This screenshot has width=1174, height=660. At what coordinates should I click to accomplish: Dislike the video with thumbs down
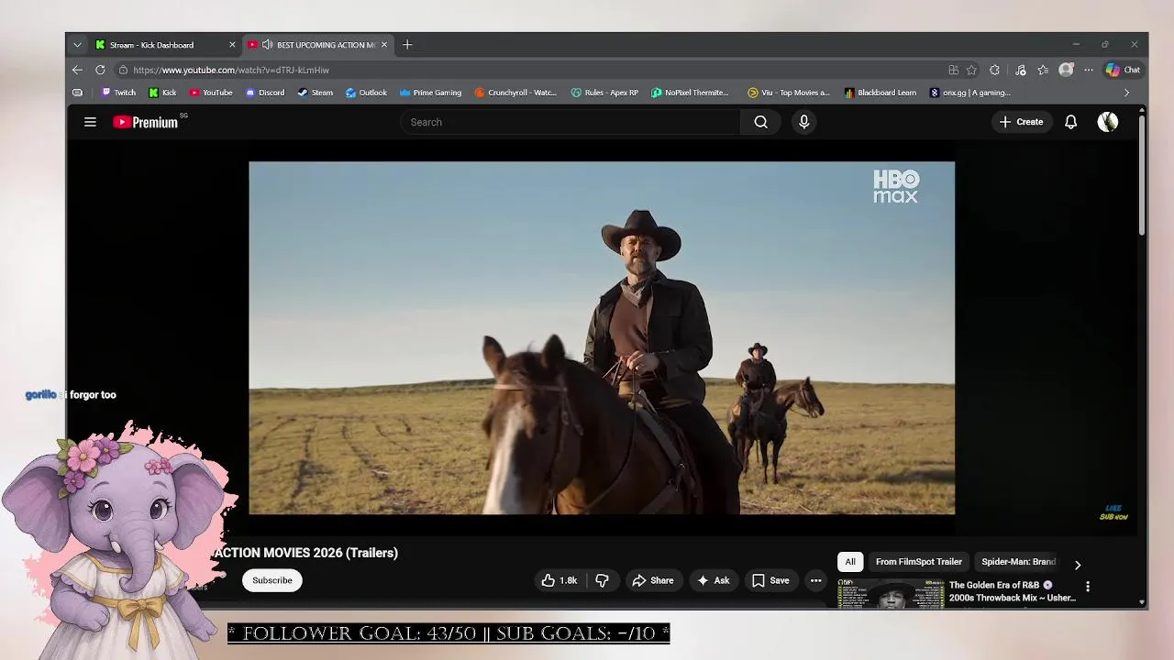[602, 580]
